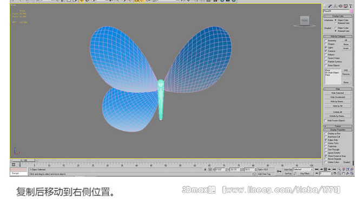
Task: Open the Hierarchy command panel tab
Action: pos(335,6)
